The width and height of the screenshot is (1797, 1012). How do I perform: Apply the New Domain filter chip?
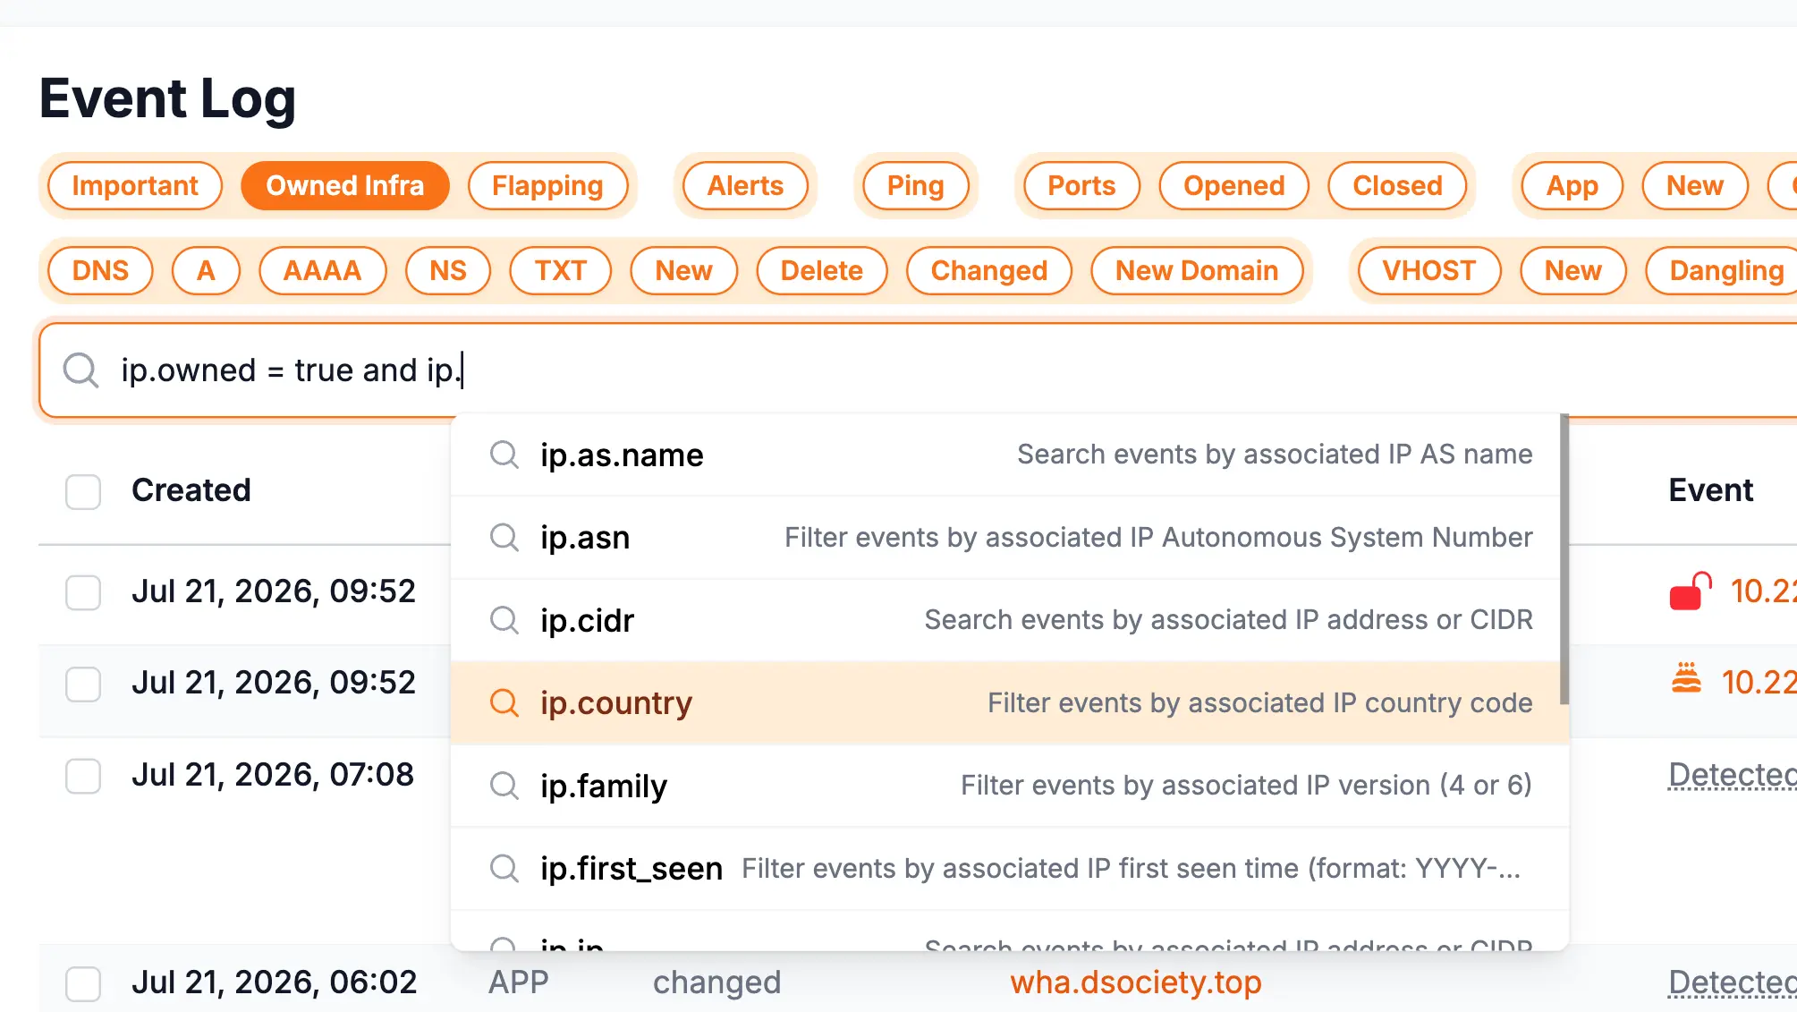pos(1196,270)
